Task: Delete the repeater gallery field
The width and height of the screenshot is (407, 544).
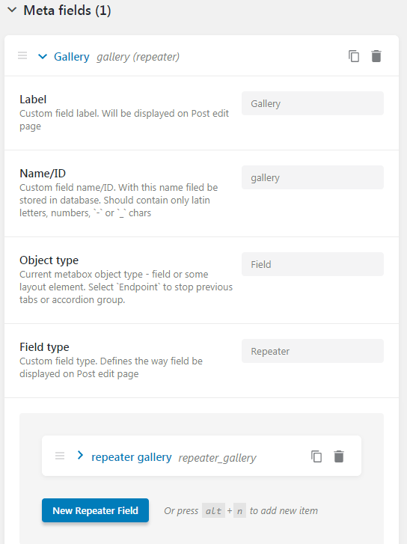Action: (x=339, y=456)
